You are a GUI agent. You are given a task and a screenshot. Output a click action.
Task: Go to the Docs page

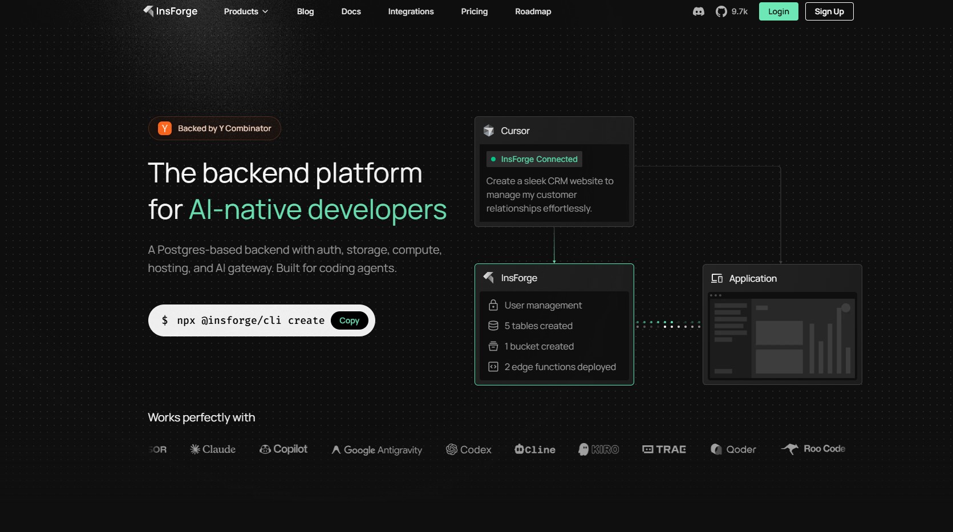point(351,11)
